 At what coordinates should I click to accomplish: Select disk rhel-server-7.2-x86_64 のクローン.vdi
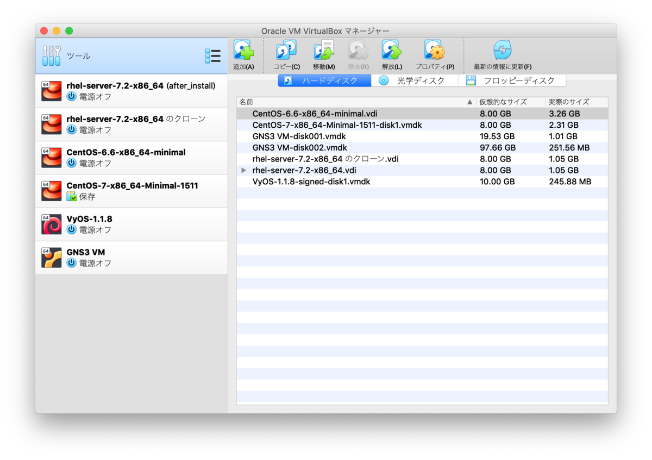[325, 159]
